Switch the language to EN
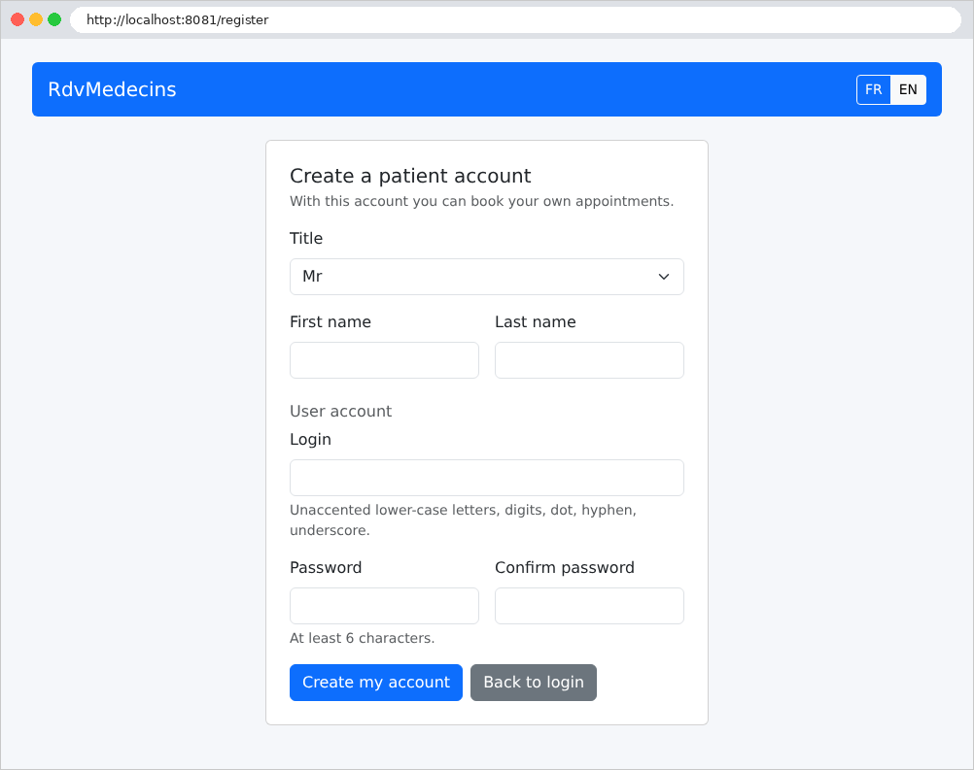The height and width of the screenshot is (770, 974). [x=908, y=89]
